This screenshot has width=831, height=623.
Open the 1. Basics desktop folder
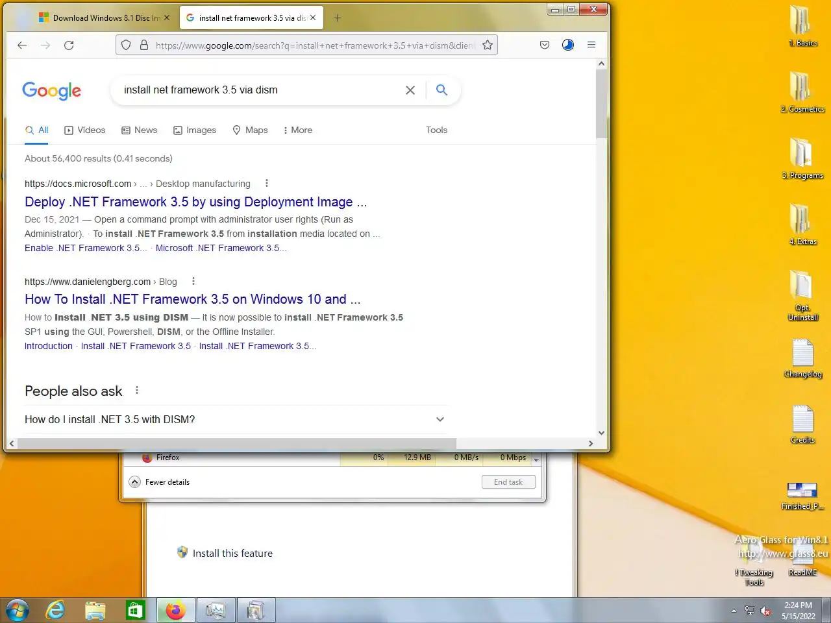click(x=802, y=26)
